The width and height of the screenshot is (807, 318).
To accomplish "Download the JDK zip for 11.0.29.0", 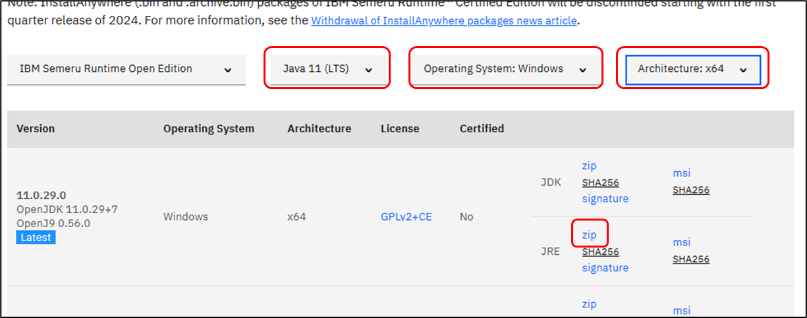I will pyautogui.click(x=589, y=166).
